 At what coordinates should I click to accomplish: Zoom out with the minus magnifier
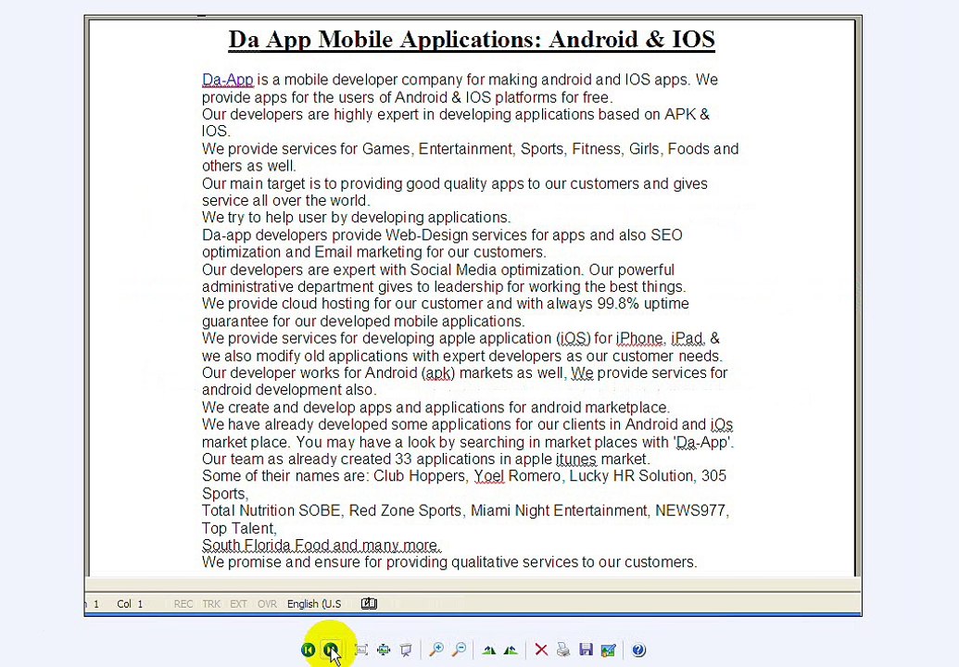[x=459, y=650]
